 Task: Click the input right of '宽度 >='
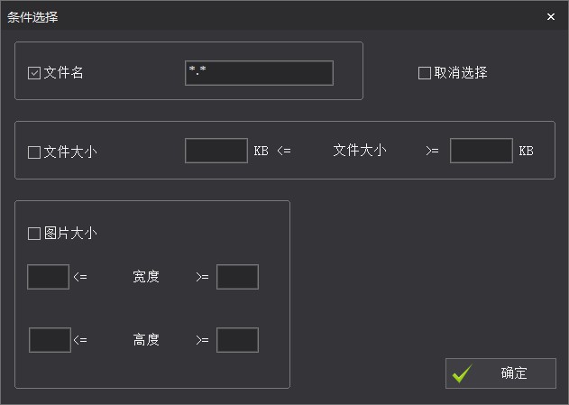(237, 277)
